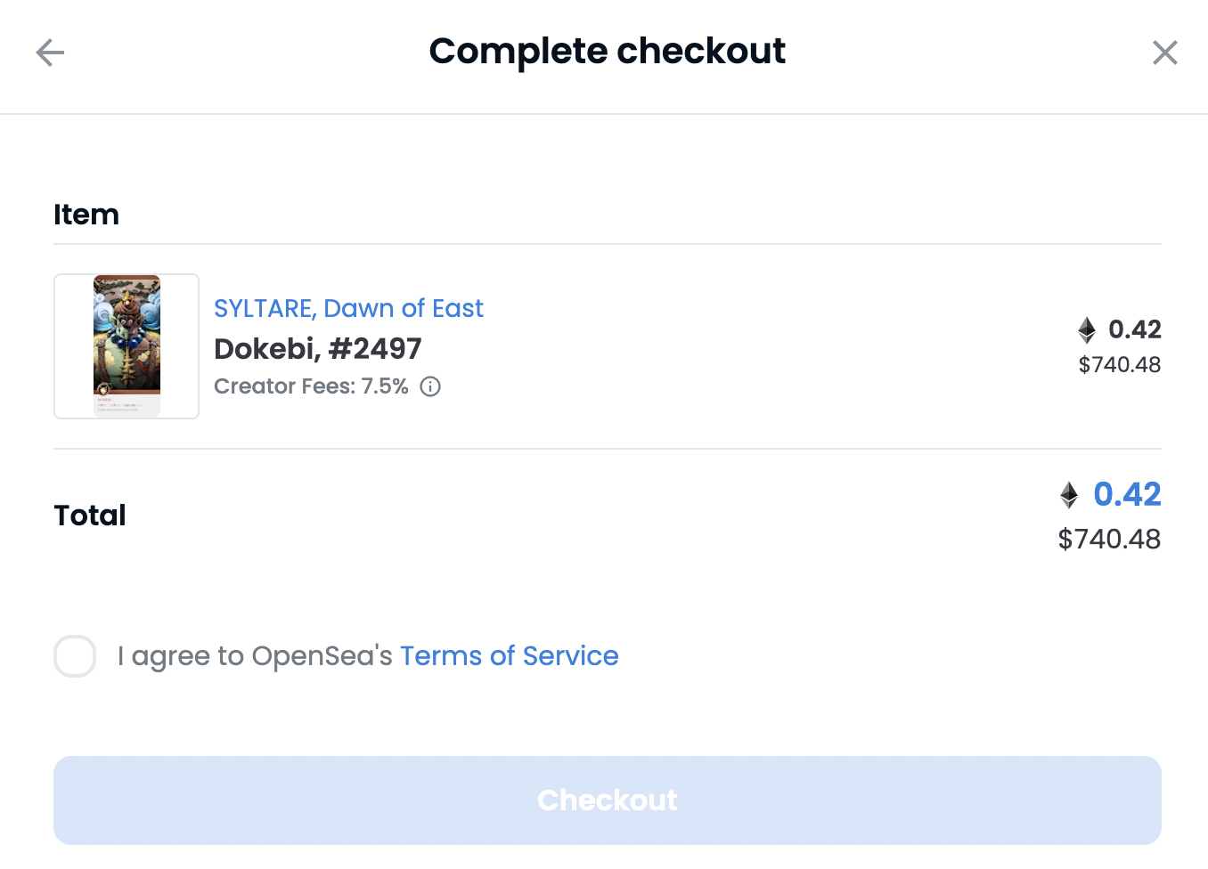This screenshot has height=869, width=1208.
Task: Click the Creator Fees info icon
Action: tap(430, 386)
